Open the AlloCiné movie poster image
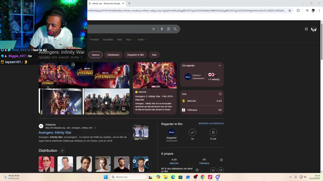 [155, 75]
